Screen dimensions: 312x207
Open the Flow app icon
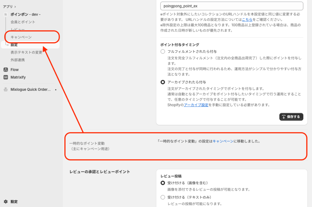pos(6,70)
